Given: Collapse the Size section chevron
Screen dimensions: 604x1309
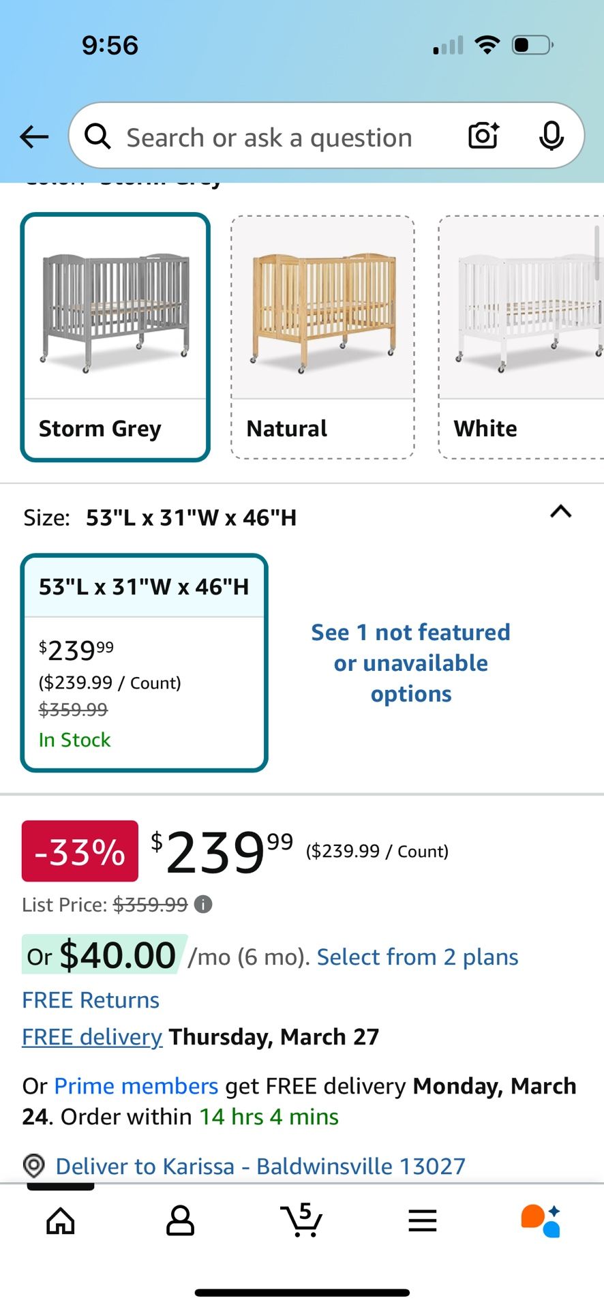Looking at the screenshot, I should (x=560, y=512).
